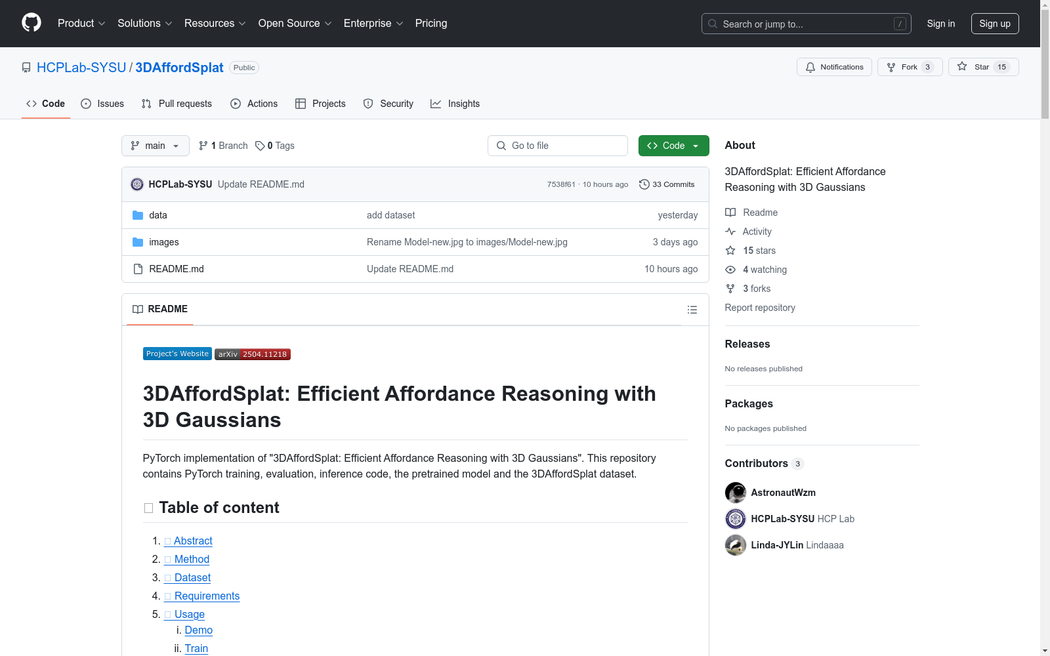1050x656 pixels.
Task: Click the data folder icon
Action: point(138,215)
